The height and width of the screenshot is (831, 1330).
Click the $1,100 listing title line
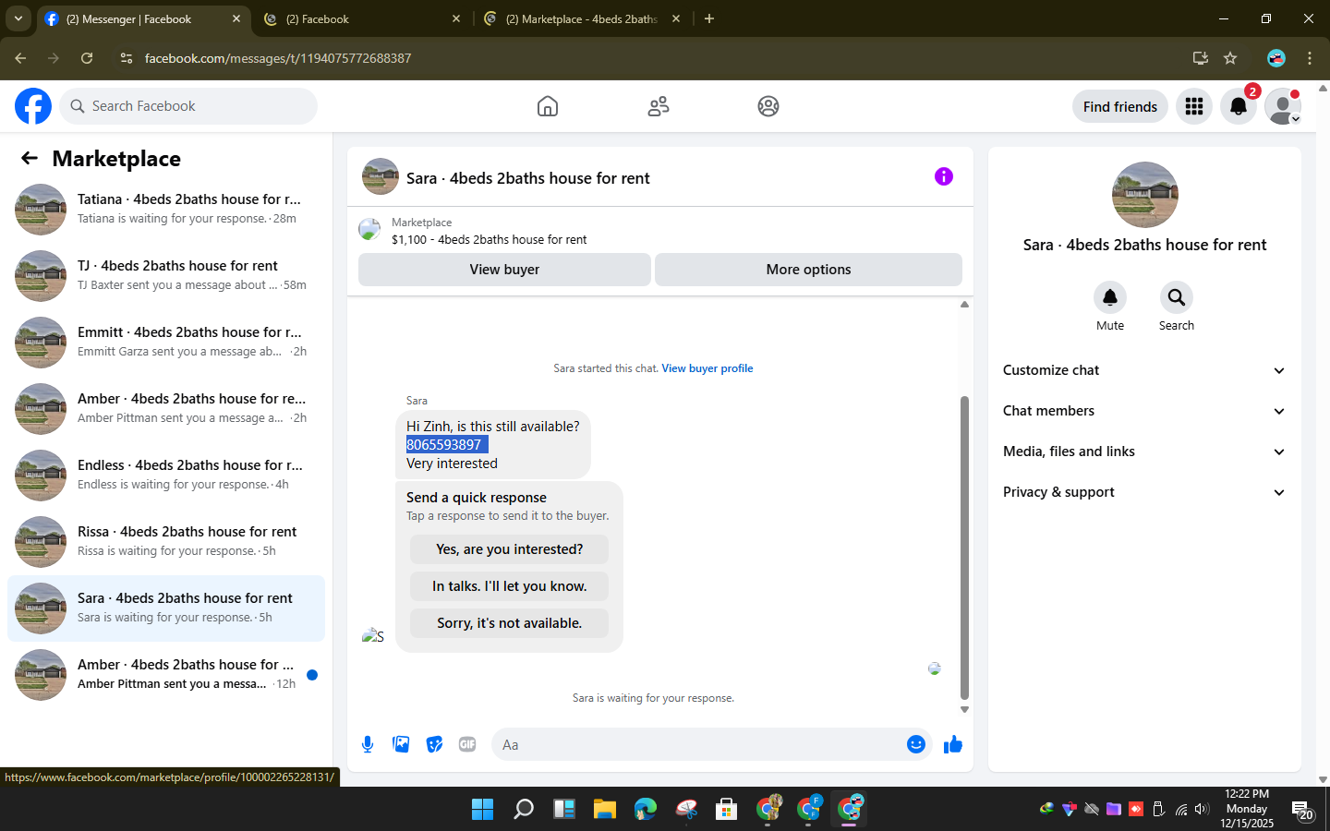[489, 240]
